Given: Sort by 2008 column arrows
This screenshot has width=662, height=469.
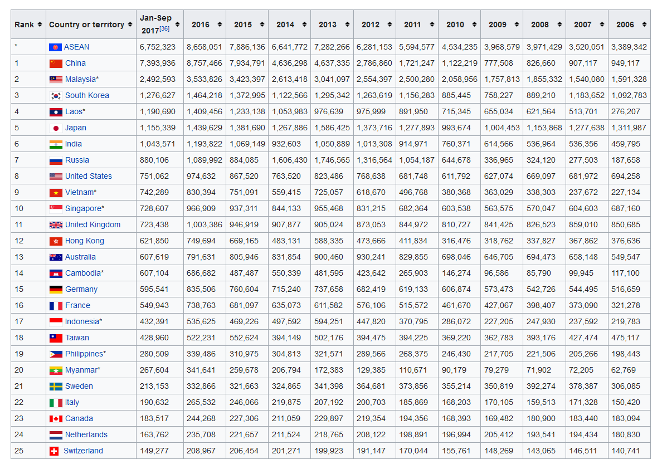Looking at the screenshot, I should tap(559, 25).
